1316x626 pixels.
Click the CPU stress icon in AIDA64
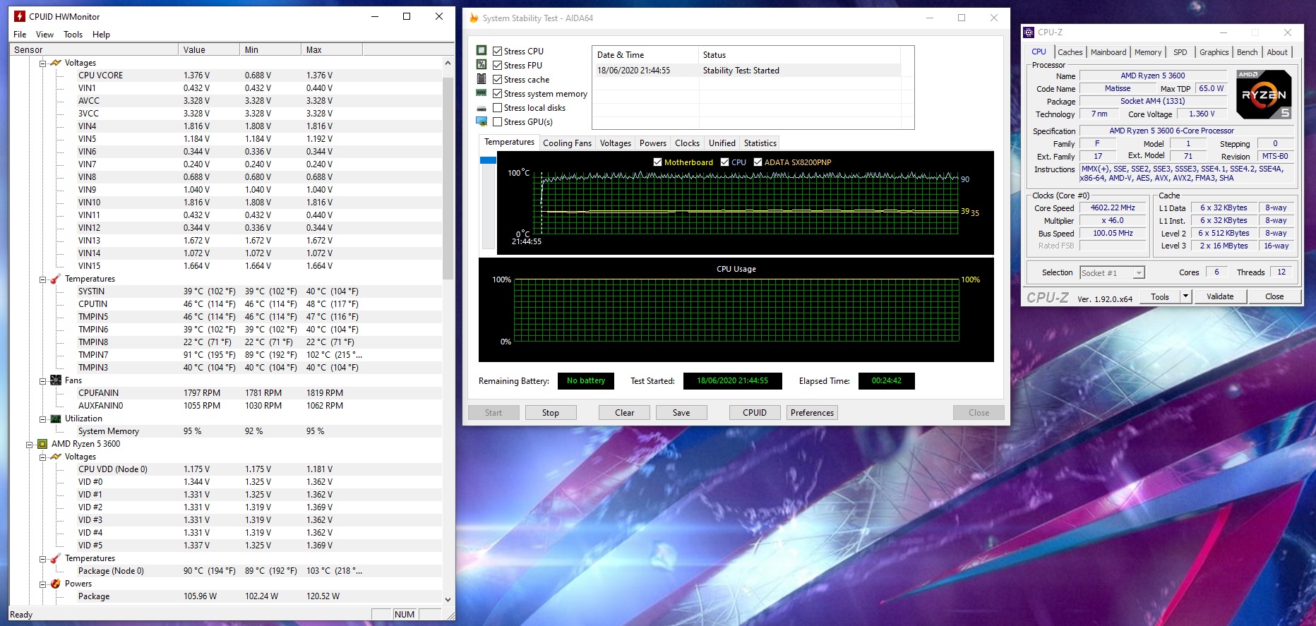pos(481,51)
